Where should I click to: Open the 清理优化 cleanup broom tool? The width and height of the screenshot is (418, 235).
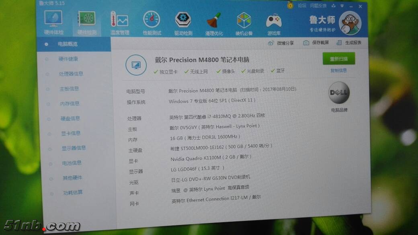[214, 24]
